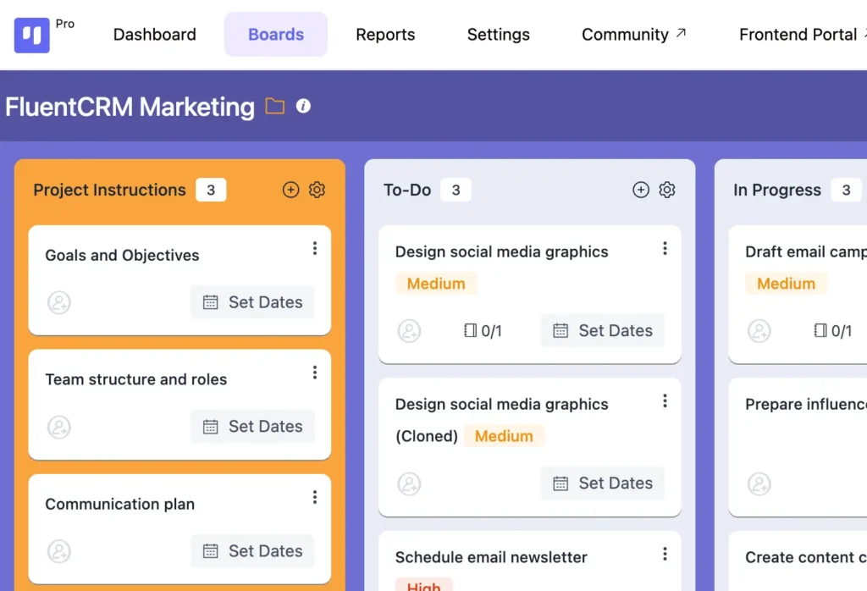Click the folder icon beside FluentCRM Marketing
Viewport: 867px width, 591px height.
click(275, 106)
